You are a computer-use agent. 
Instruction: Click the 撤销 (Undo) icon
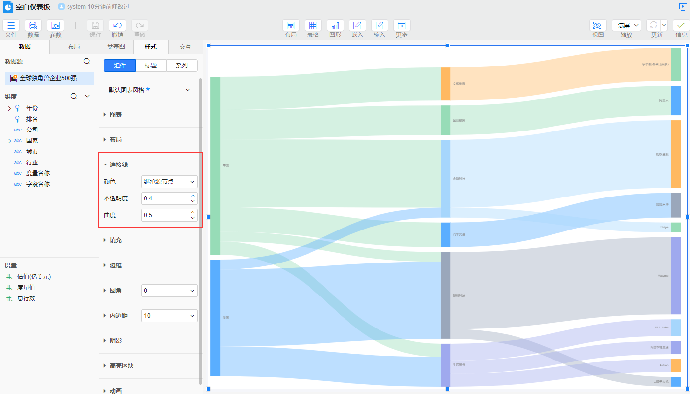[x=117, y=26]
